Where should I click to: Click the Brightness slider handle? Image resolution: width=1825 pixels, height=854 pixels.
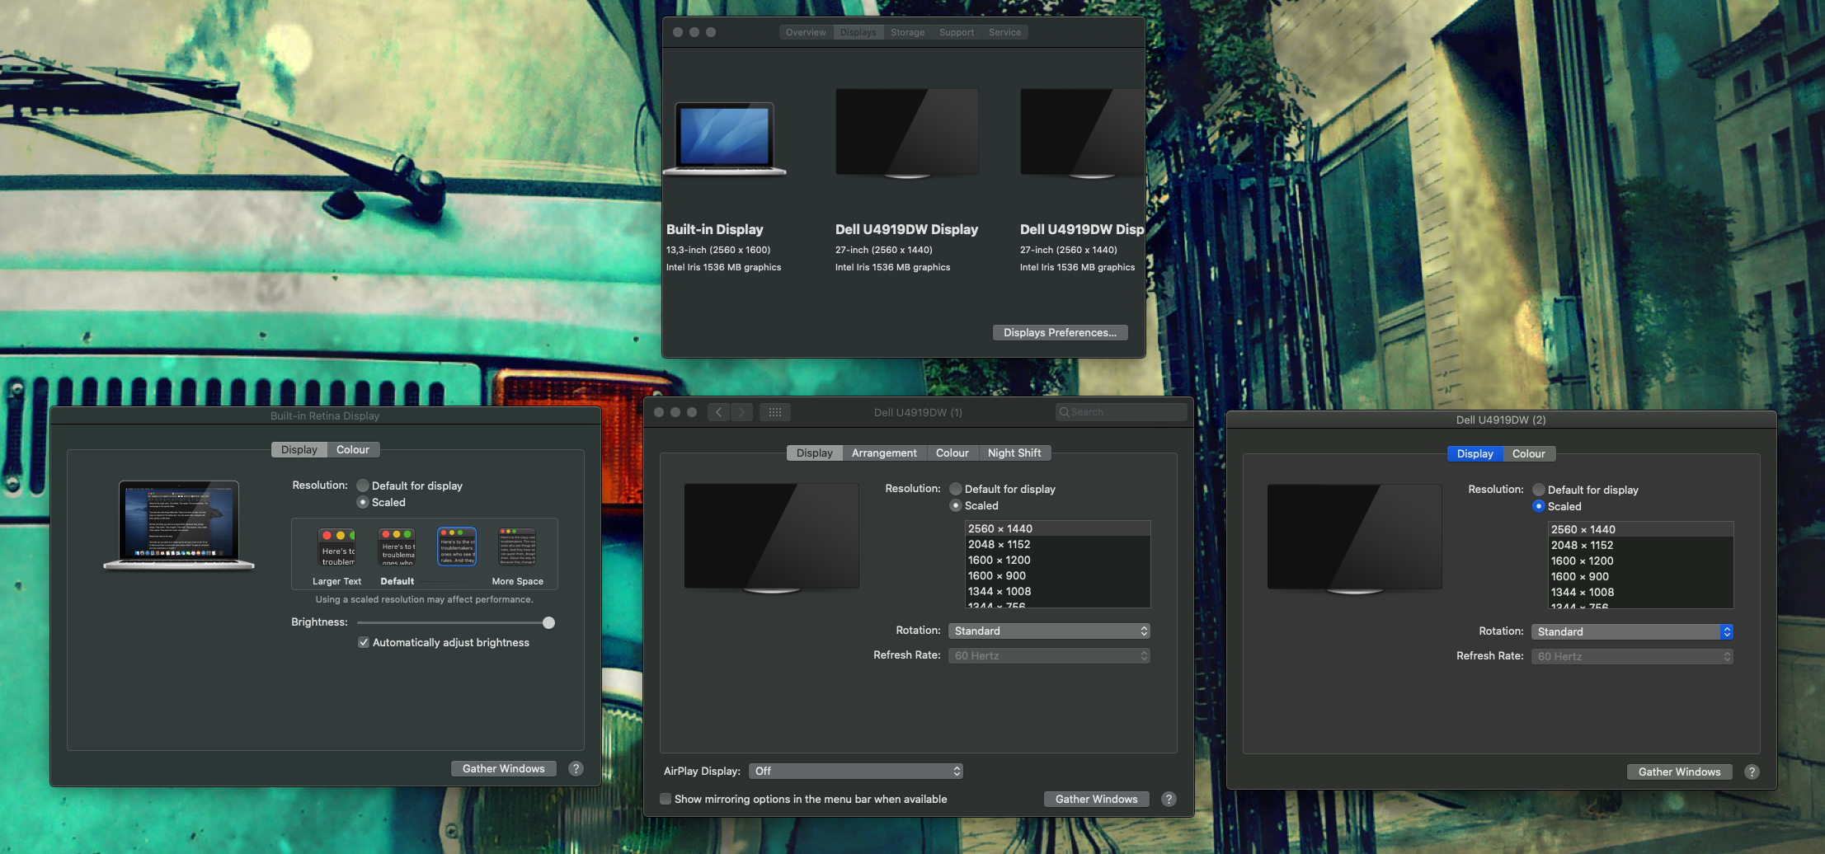(548, 622)
